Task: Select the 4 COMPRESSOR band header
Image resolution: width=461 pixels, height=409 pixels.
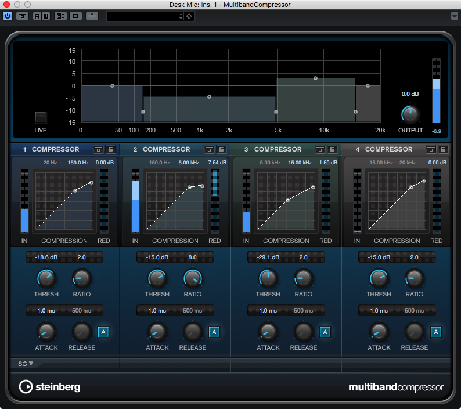Action: tap(384, 149)
